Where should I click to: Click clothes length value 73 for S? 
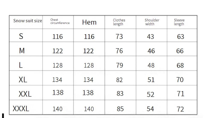click(x=119, y=36)
